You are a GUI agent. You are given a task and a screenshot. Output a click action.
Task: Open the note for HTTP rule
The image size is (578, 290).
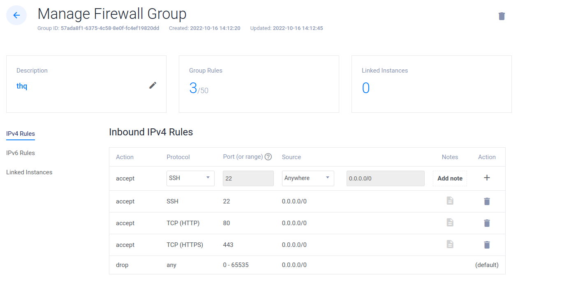tap(450, 222)
